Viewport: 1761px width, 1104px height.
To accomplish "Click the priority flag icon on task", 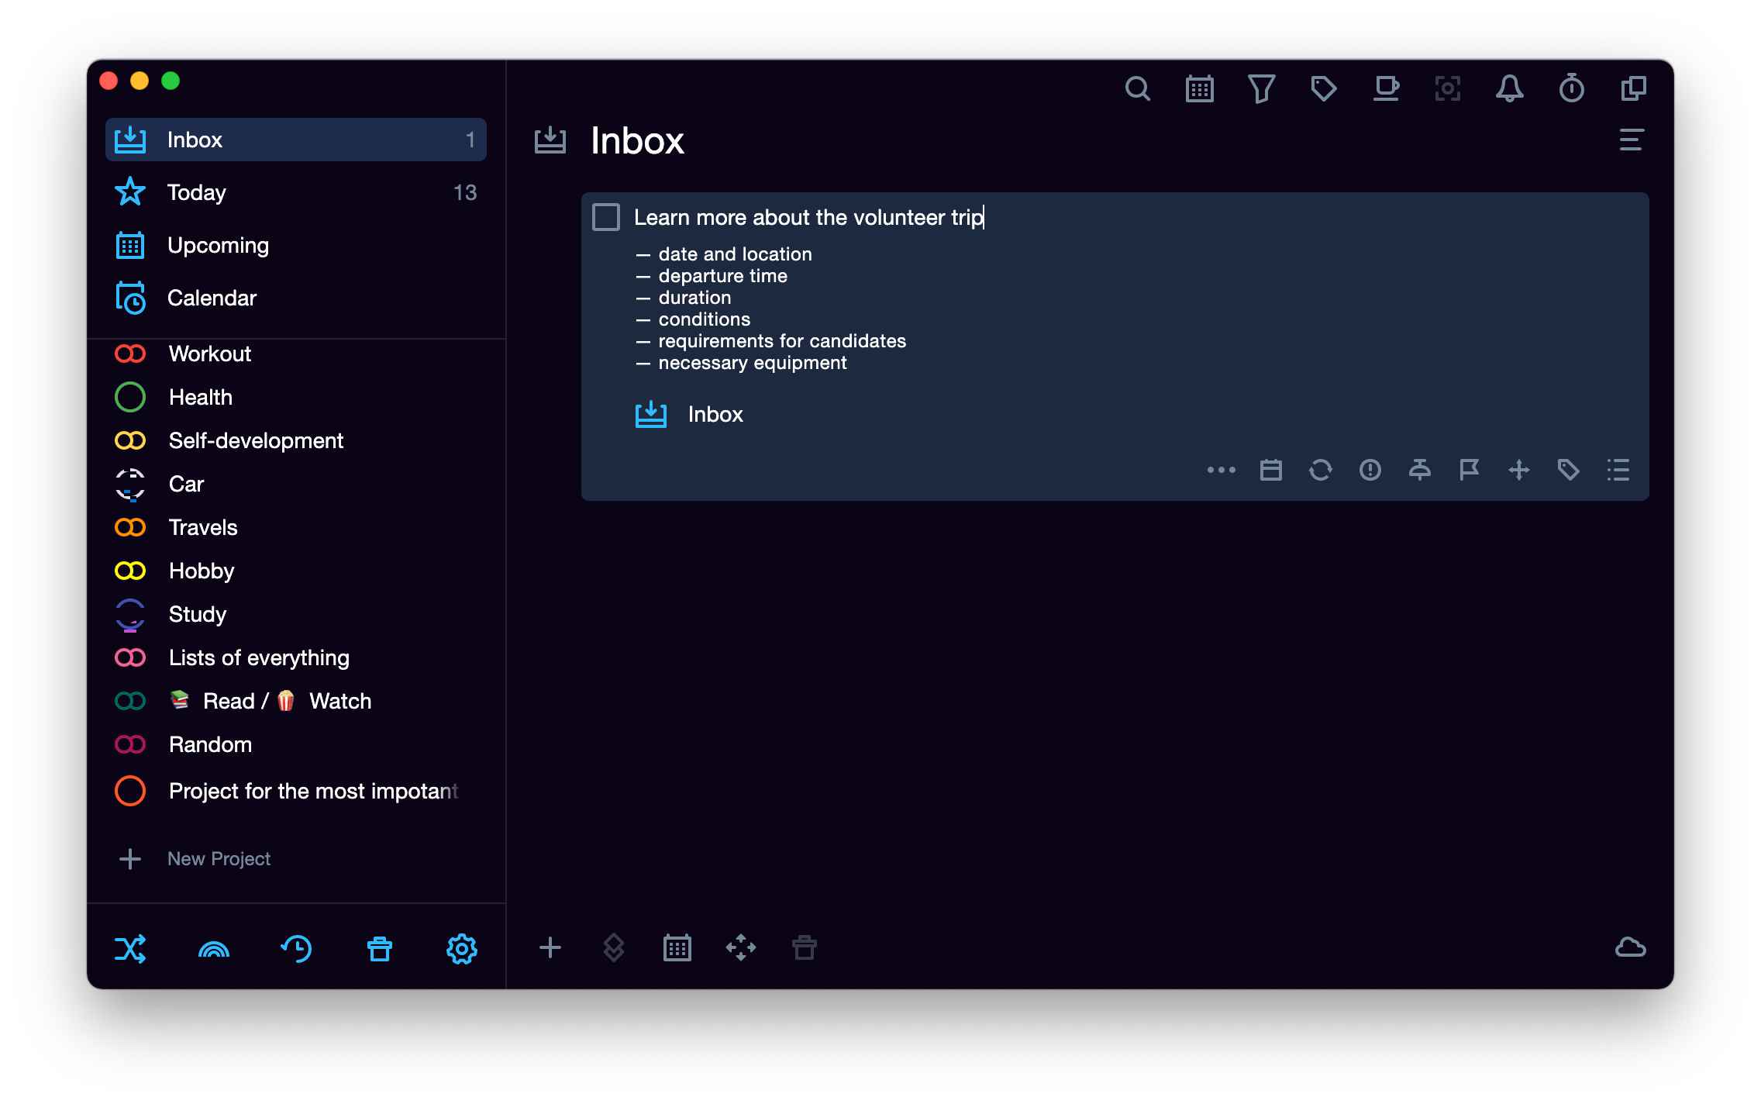I will 1469,468.
